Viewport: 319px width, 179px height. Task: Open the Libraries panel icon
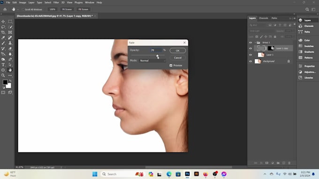click(x=300, y=78)
